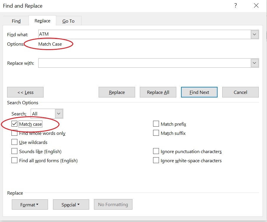267x222 pixels.
Task: Open the Go To tab
Action: click(x=68, y=21)
